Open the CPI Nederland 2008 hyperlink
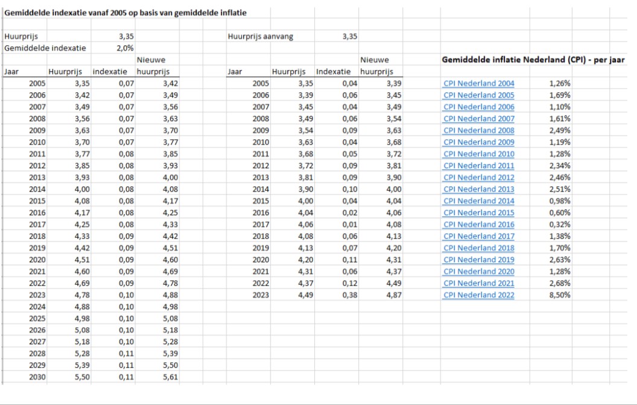 point(478,131)
